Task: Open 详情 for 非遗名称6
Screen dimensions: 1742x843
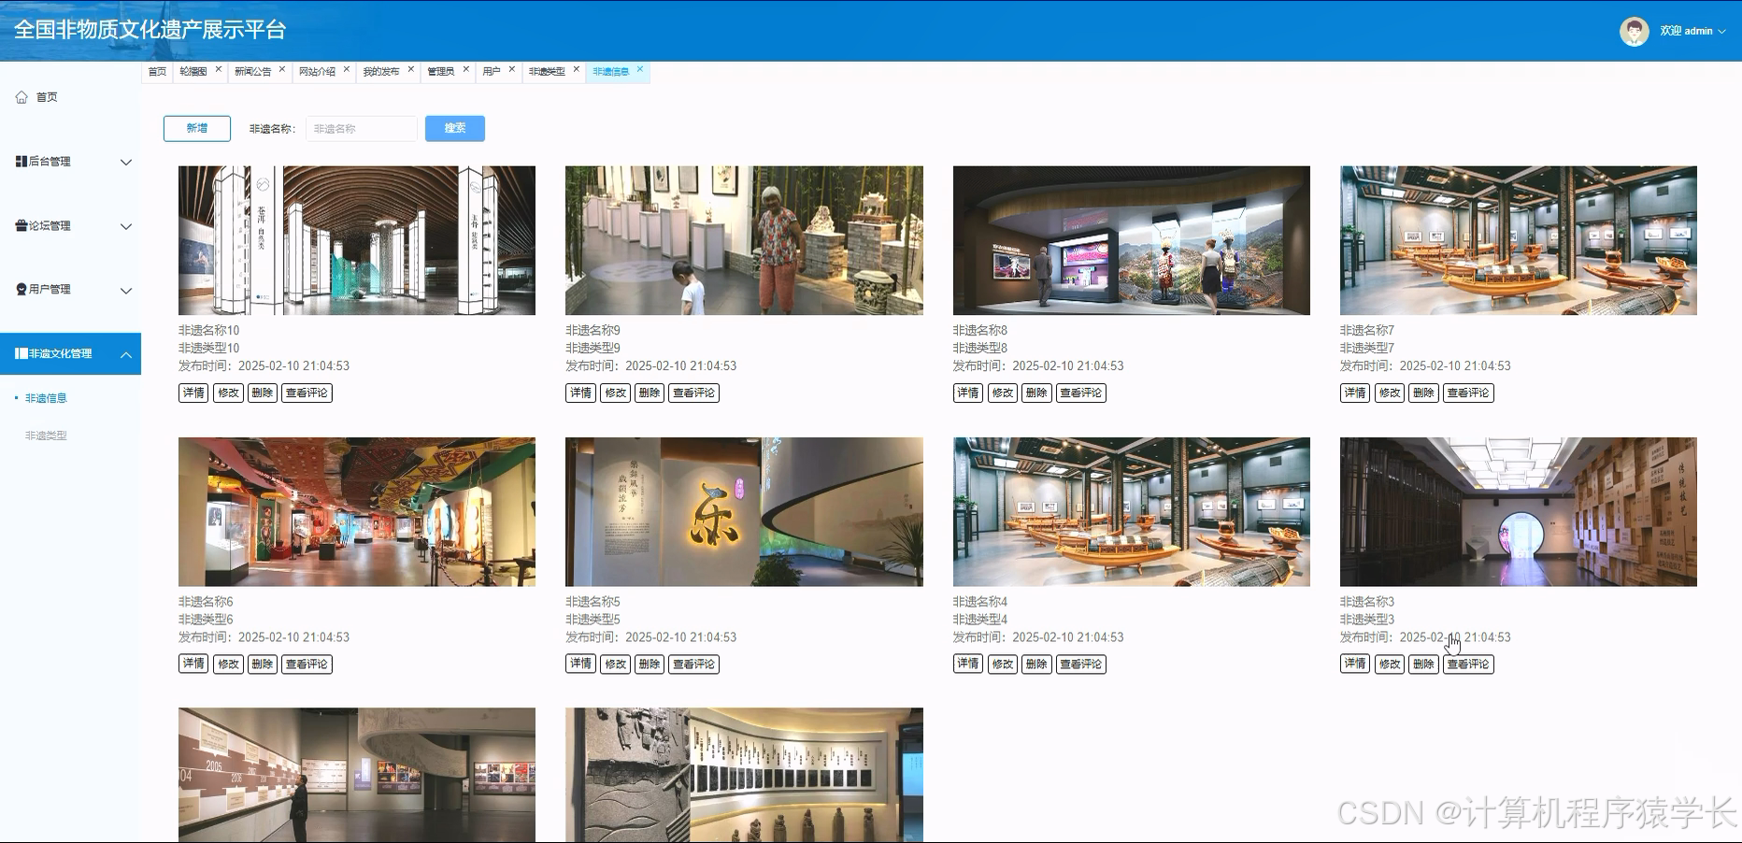Action: click(193, 664)
